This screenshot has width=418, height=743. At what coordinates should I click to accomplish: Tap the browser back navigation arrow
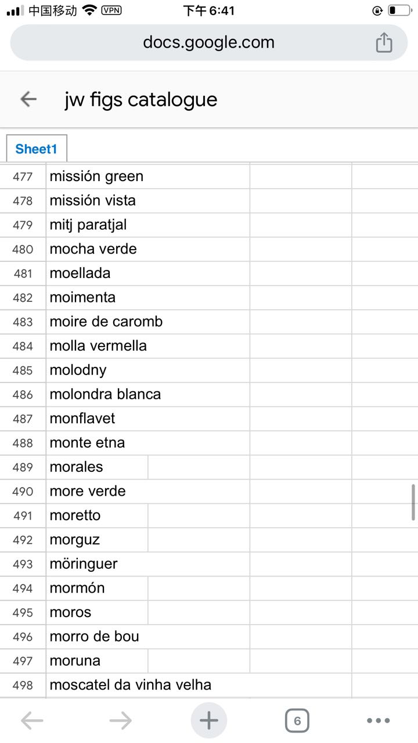(32, 721)
